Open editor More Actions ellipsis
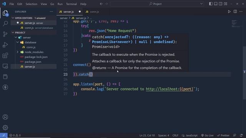 click(x=241, y=11)
